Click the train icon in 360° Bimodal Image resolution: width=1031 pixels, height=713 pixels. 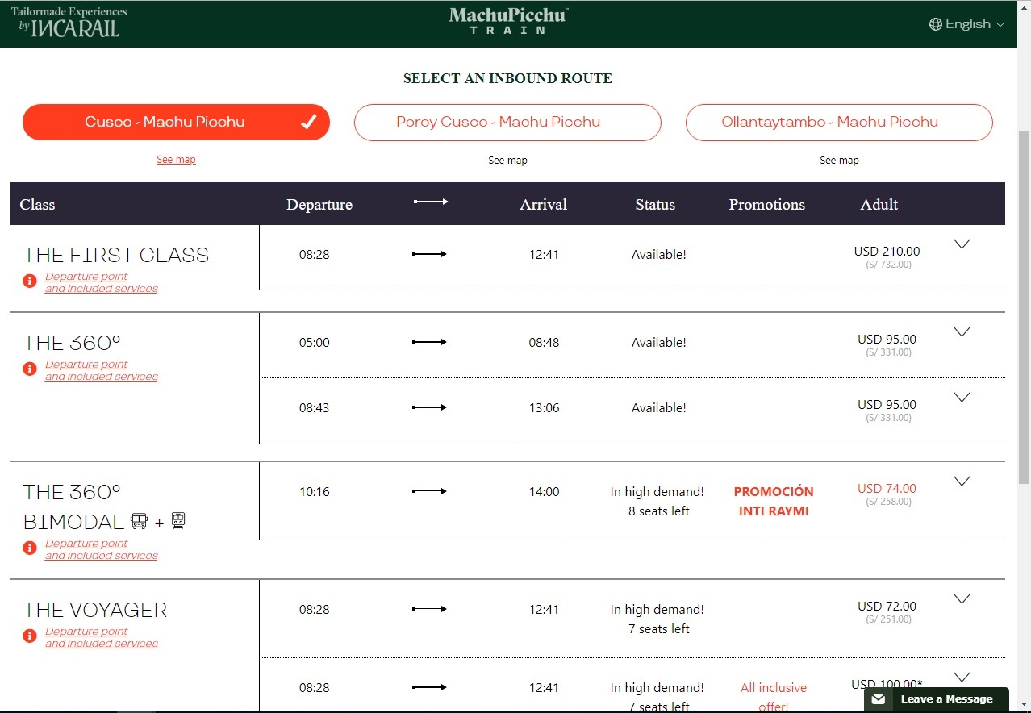(178, 521)
